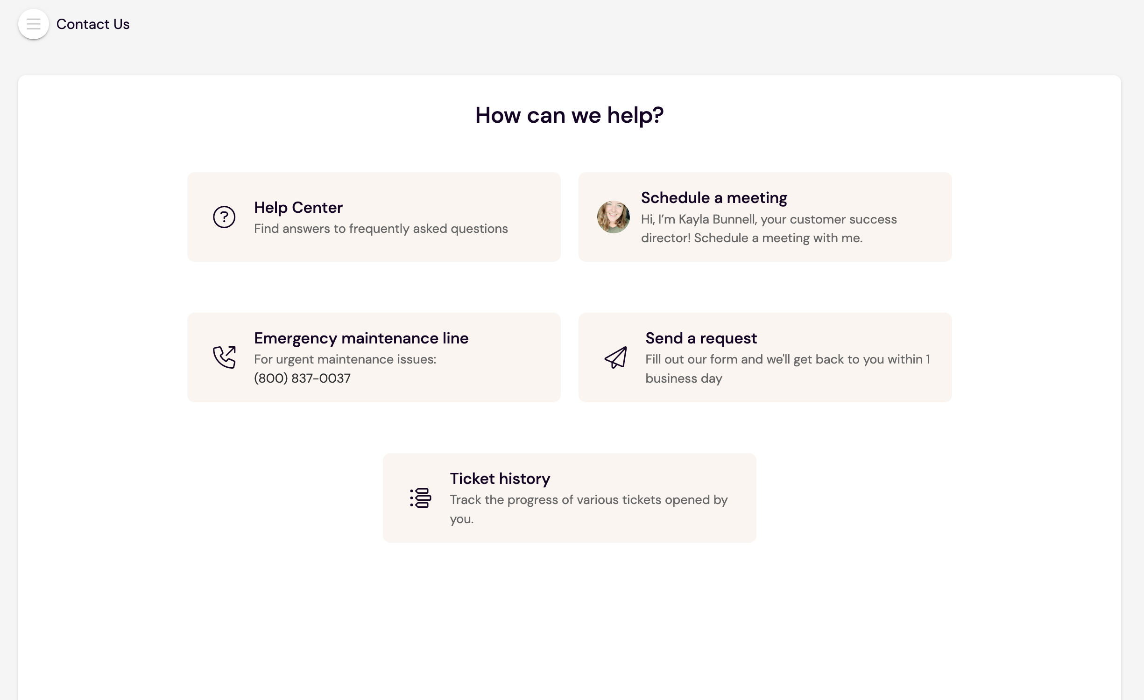Screen dimensions: 1144x700
Task: Click the emergency phone call icon
Action: tap(224, 357)
